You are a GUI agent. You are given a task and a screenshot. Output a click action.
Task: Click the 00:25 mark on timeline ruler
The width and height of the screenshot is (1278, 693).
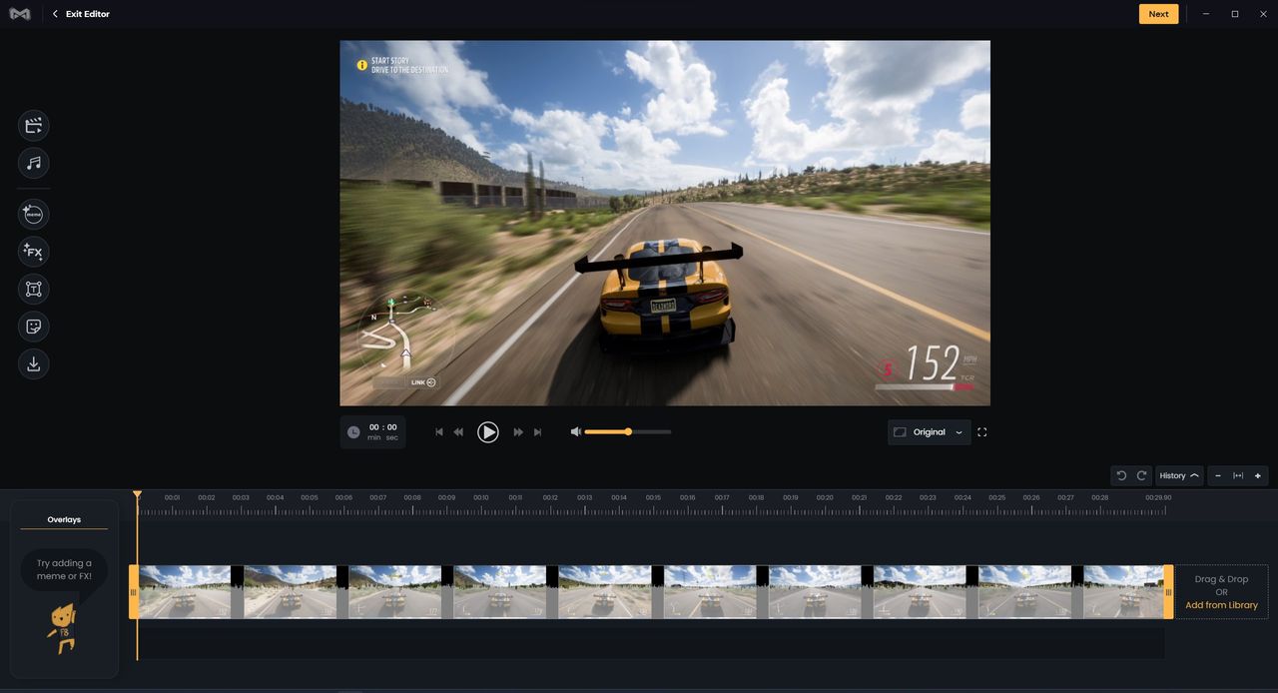[x=996, y=497]
